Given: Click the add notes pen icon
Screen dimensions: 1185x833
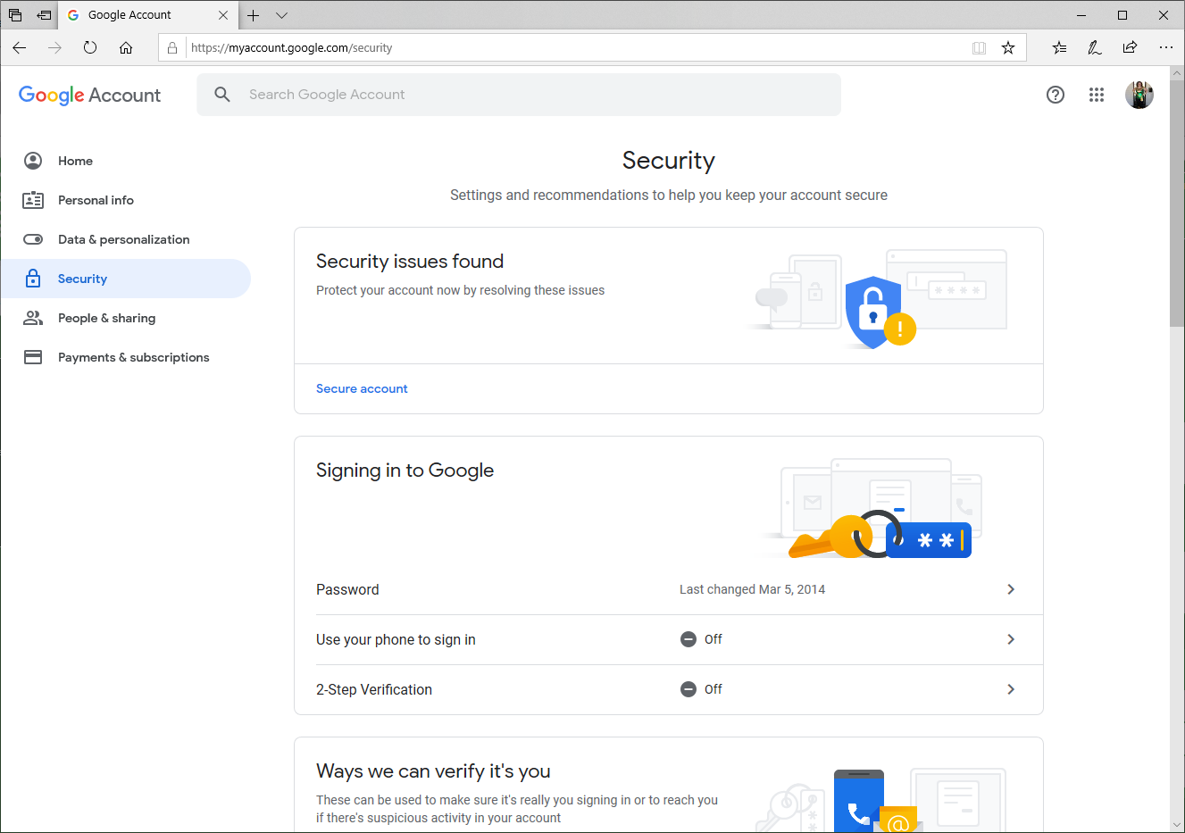Looking at the screenshot, I should click(x=1095, y=48).
